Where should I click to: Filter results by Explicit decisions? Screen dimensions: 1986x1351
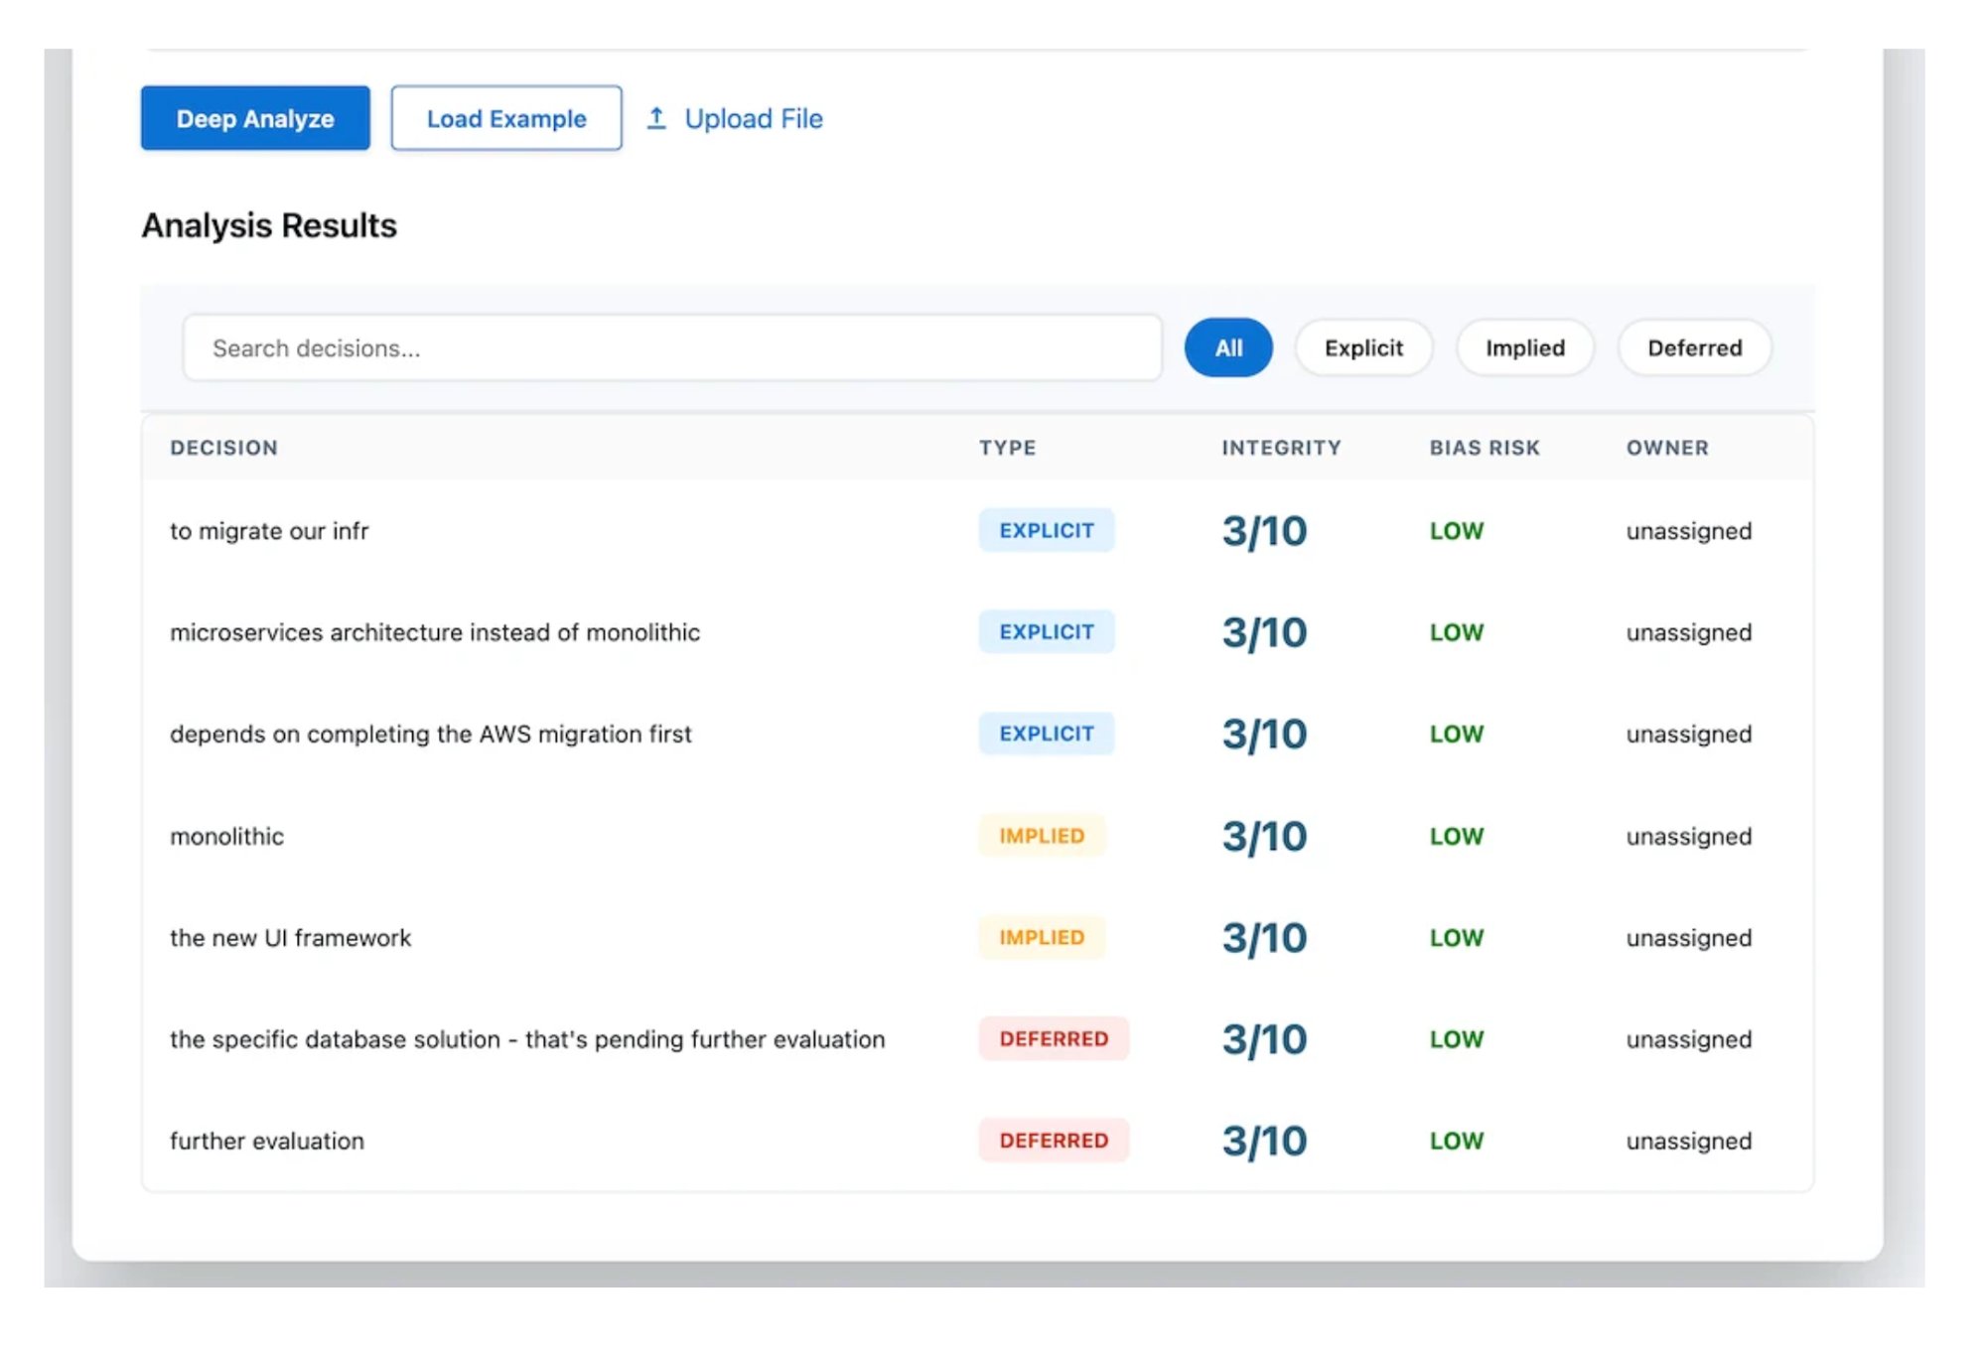[x=1362, y=348]
